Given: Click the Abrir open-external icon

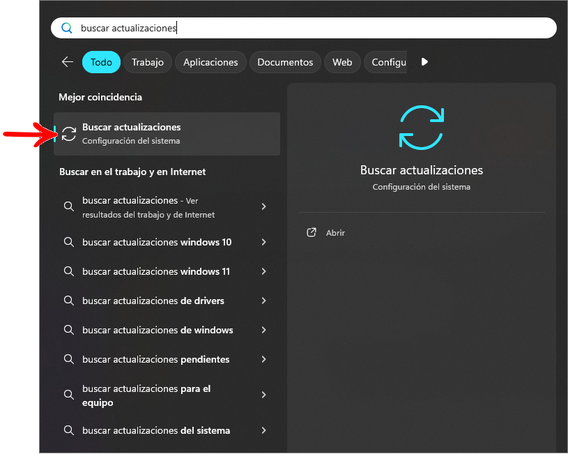Looking at the screenshot, I should [x=312, y=232].
